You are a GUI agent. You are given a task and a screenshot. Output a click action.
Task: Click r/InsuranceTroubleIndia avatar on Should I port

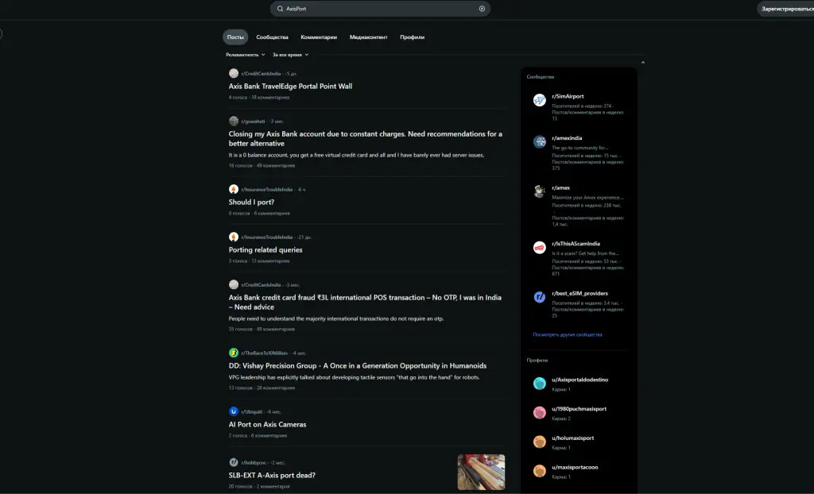[234, 189]
